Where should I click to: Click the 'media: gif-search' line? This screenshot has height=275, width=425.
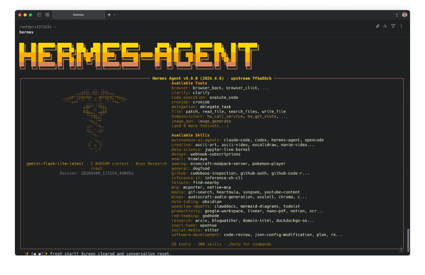[x=235, y=192]
